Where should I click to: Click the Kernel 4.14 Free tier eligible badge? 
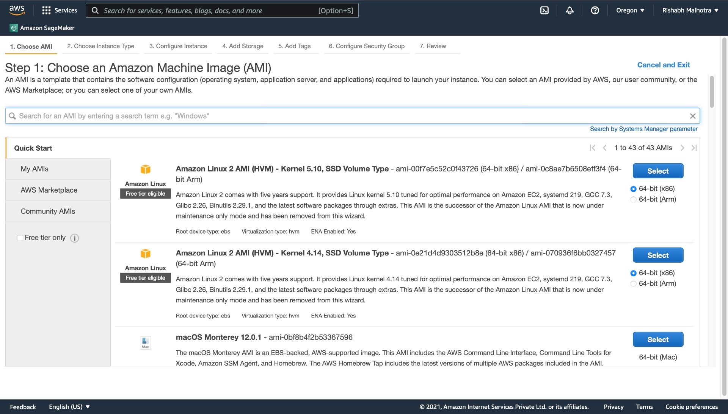(x=146, y=278)
